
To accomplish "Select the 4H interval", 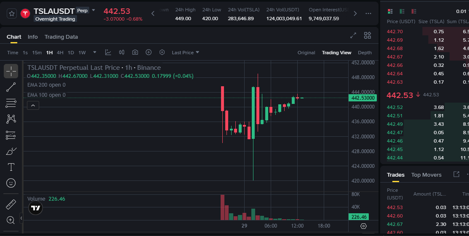I will tap(60, 53).
